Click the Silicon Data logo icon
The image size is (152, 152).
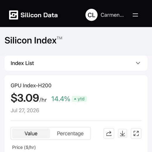(13, 15)
